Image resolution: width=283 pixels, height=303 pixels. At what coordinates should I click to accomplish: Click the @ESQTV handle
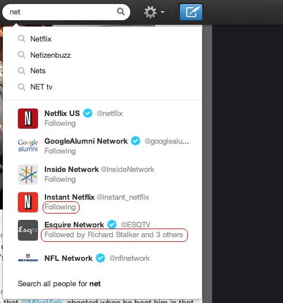(135, 225)
